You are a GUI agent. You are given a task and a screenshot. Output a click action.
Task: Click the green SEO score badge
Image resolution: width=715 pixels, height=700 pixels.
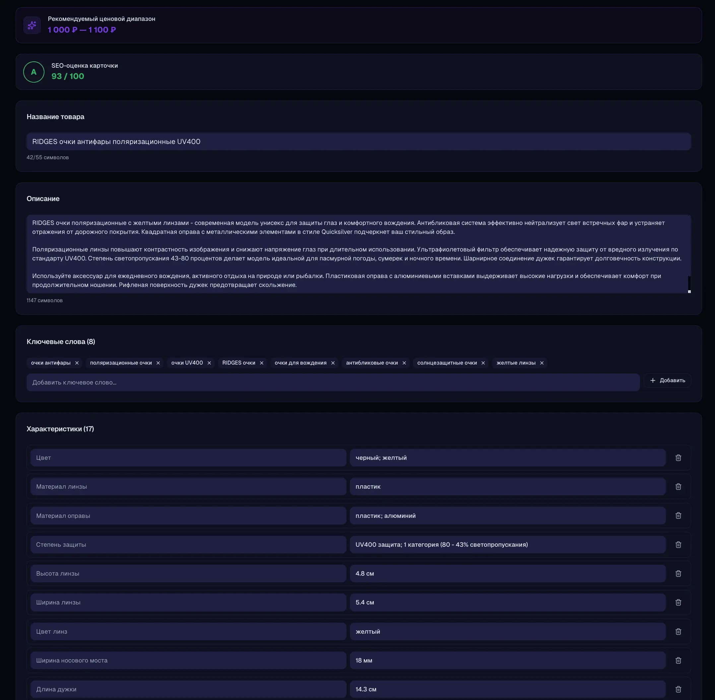[33, 72]
